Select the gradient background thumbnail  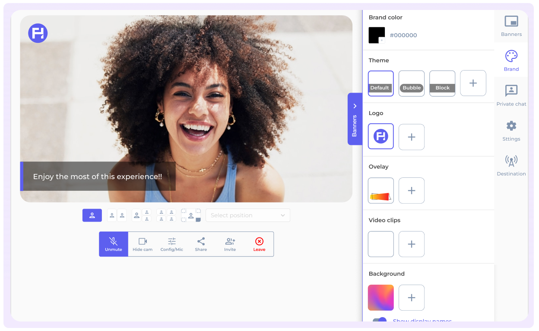pos(381,298)
